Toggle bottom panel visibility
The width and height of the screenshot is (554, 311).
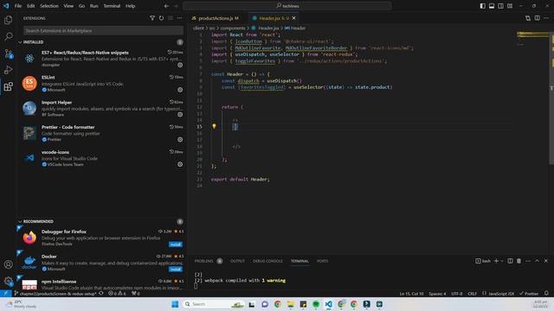492,6
